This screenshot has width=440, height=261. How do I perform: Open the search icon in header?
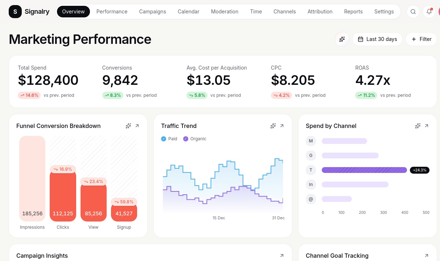[413, 12]
